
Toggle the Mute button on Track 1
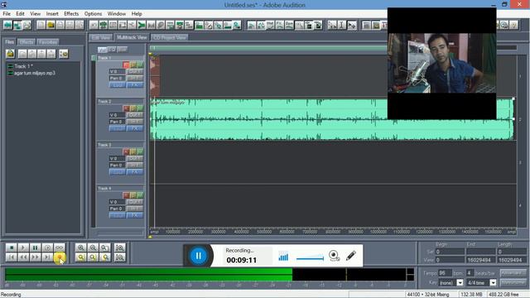[x=140, y=65]
